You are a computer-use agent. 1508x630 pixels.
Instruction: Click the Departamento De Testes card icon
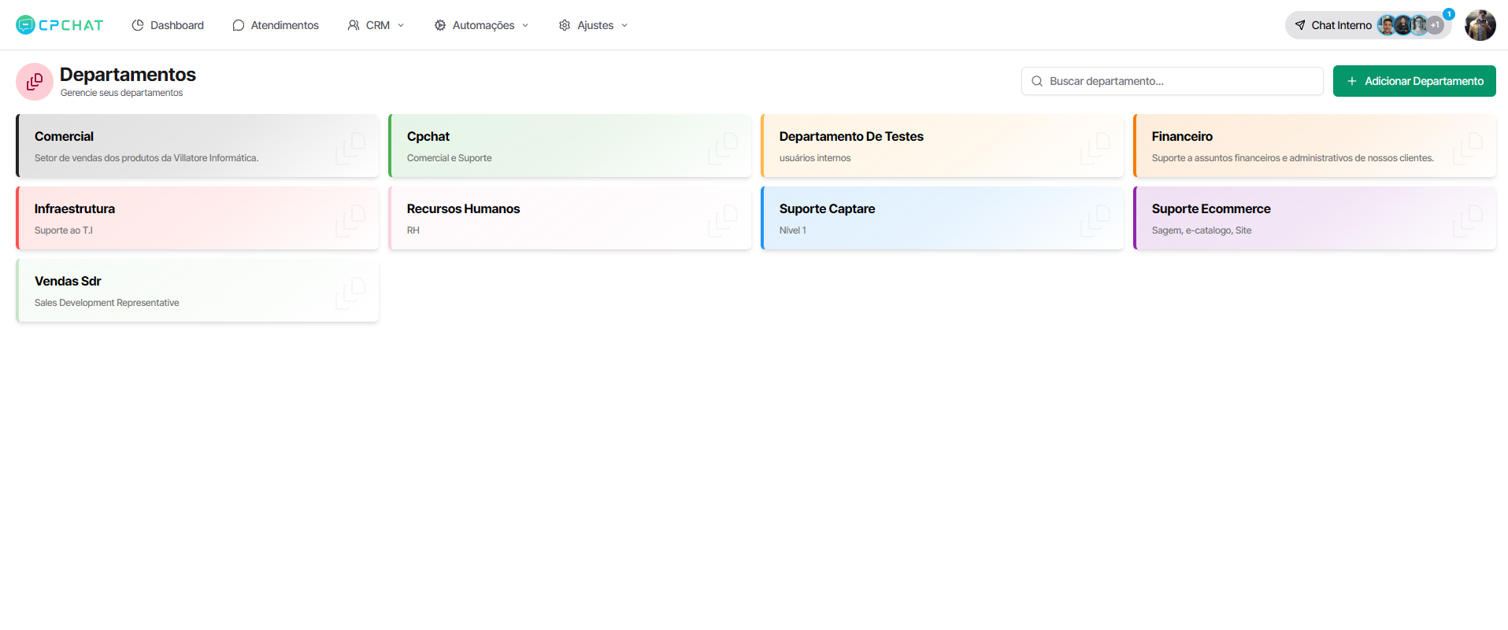1095,148
